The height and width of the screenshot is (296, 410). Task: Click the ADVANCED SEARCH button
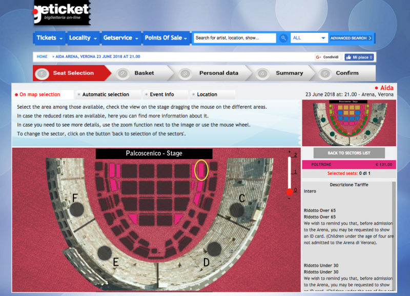351,38
